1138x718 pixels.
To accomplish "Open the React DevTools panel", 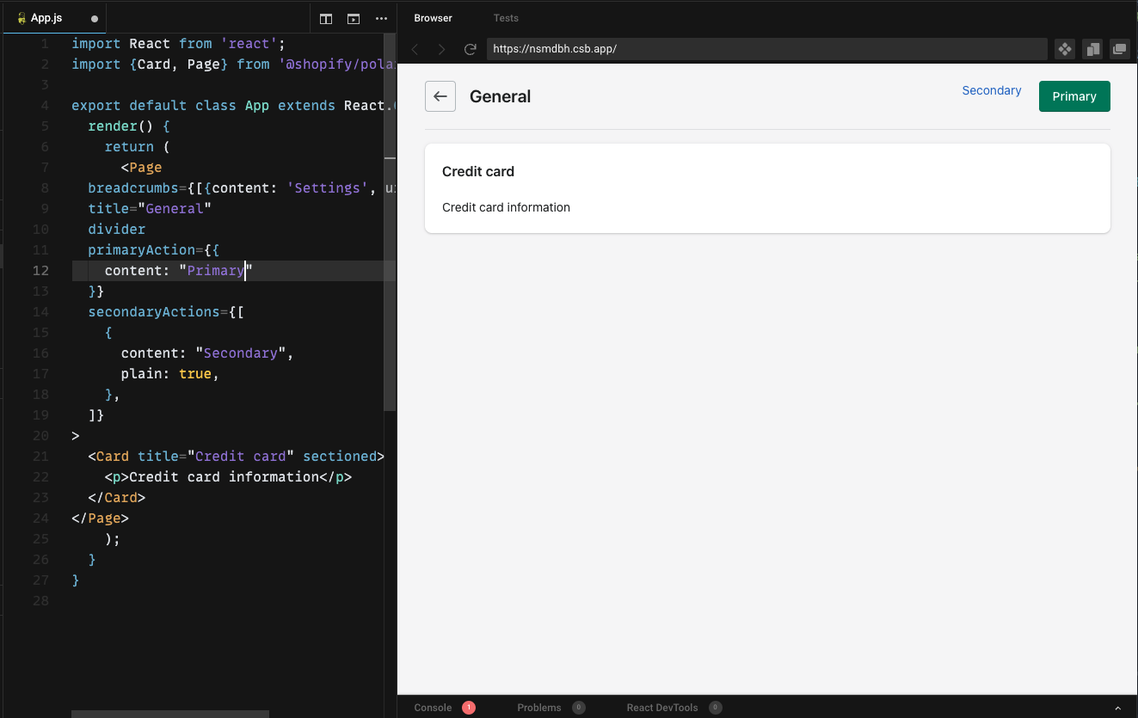I will 662,708.
